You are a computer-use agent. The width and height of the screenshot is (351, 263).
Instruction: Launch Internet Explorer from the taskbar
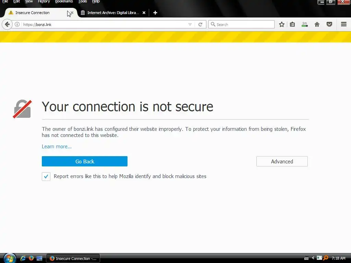click(23, 258)
